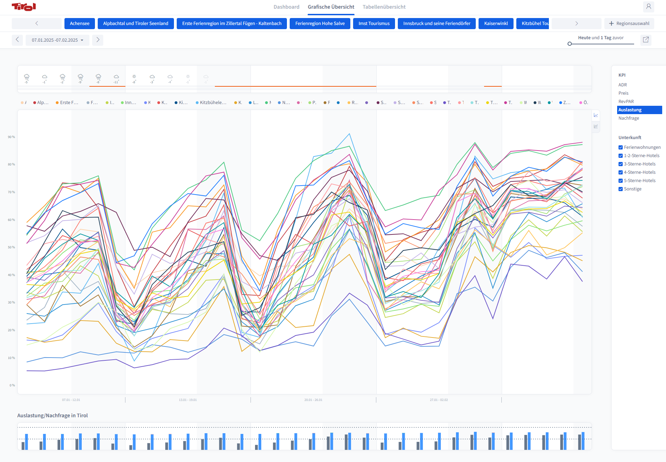
Task: Click the Kitzbühel Tourismus chip
Action: pos(533,24)
